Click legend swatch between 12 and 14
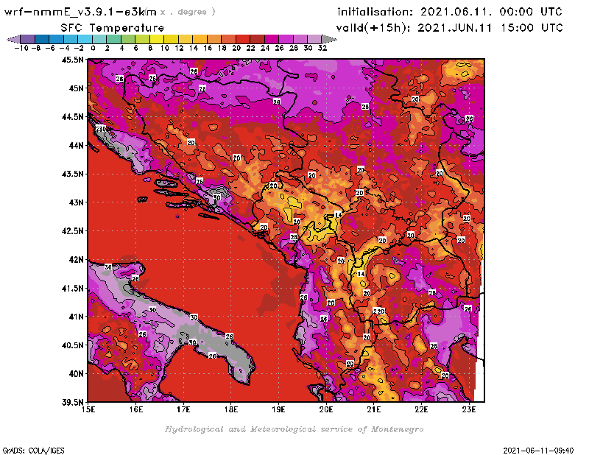The image size is (589, 455). click(186, 39)
